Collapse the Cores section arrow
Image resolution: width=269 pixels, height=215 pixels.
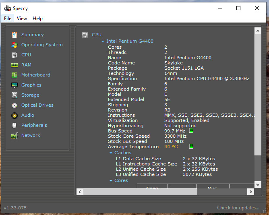tap(111, 180)
